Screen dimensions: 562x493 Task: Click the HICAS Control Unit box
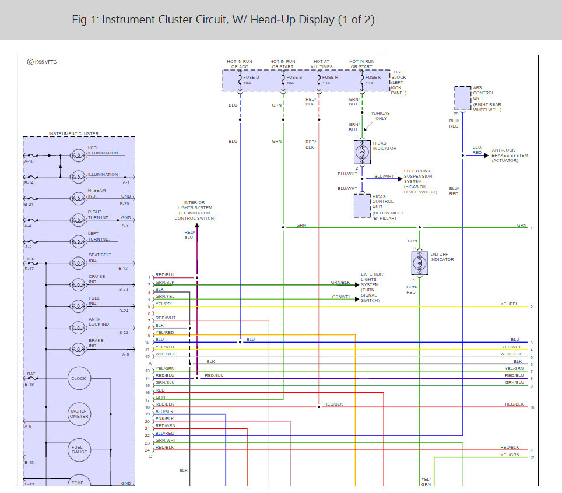(x=361, y=205)
